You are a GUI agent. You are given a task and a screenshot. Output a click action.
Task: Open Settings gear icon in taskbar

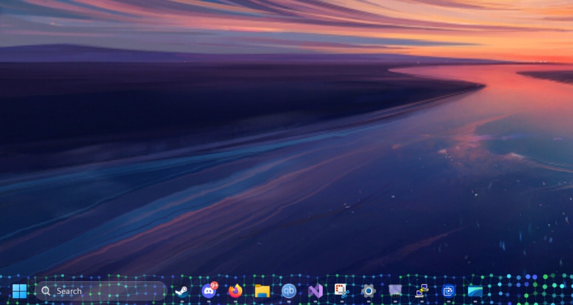369,291
